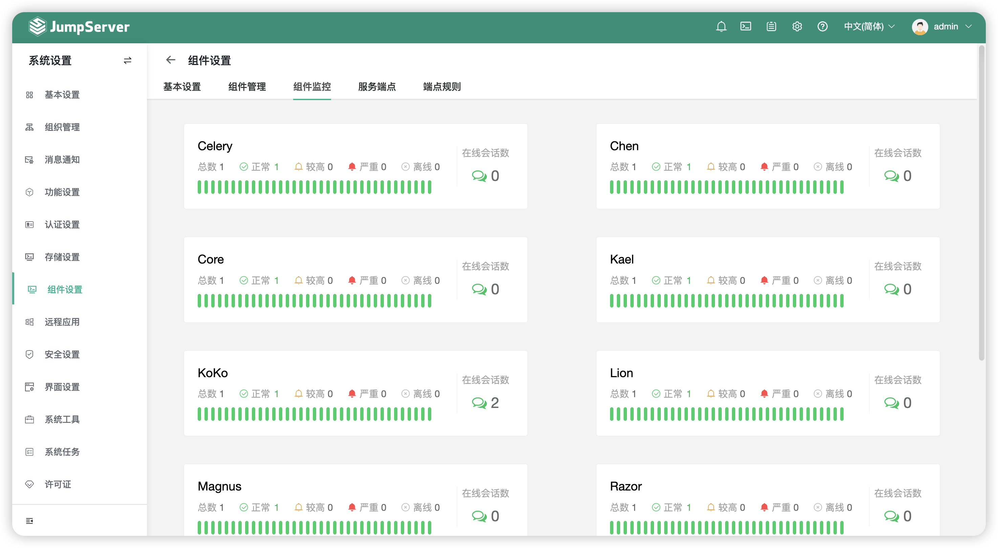
Task: Open 许可证 in the sidebar
Action: pos(80,484)
